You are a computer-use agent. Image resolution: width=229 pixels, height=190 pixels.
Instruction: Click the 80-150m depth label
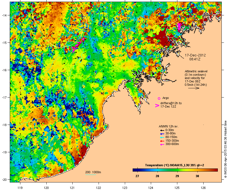[171, 137]
